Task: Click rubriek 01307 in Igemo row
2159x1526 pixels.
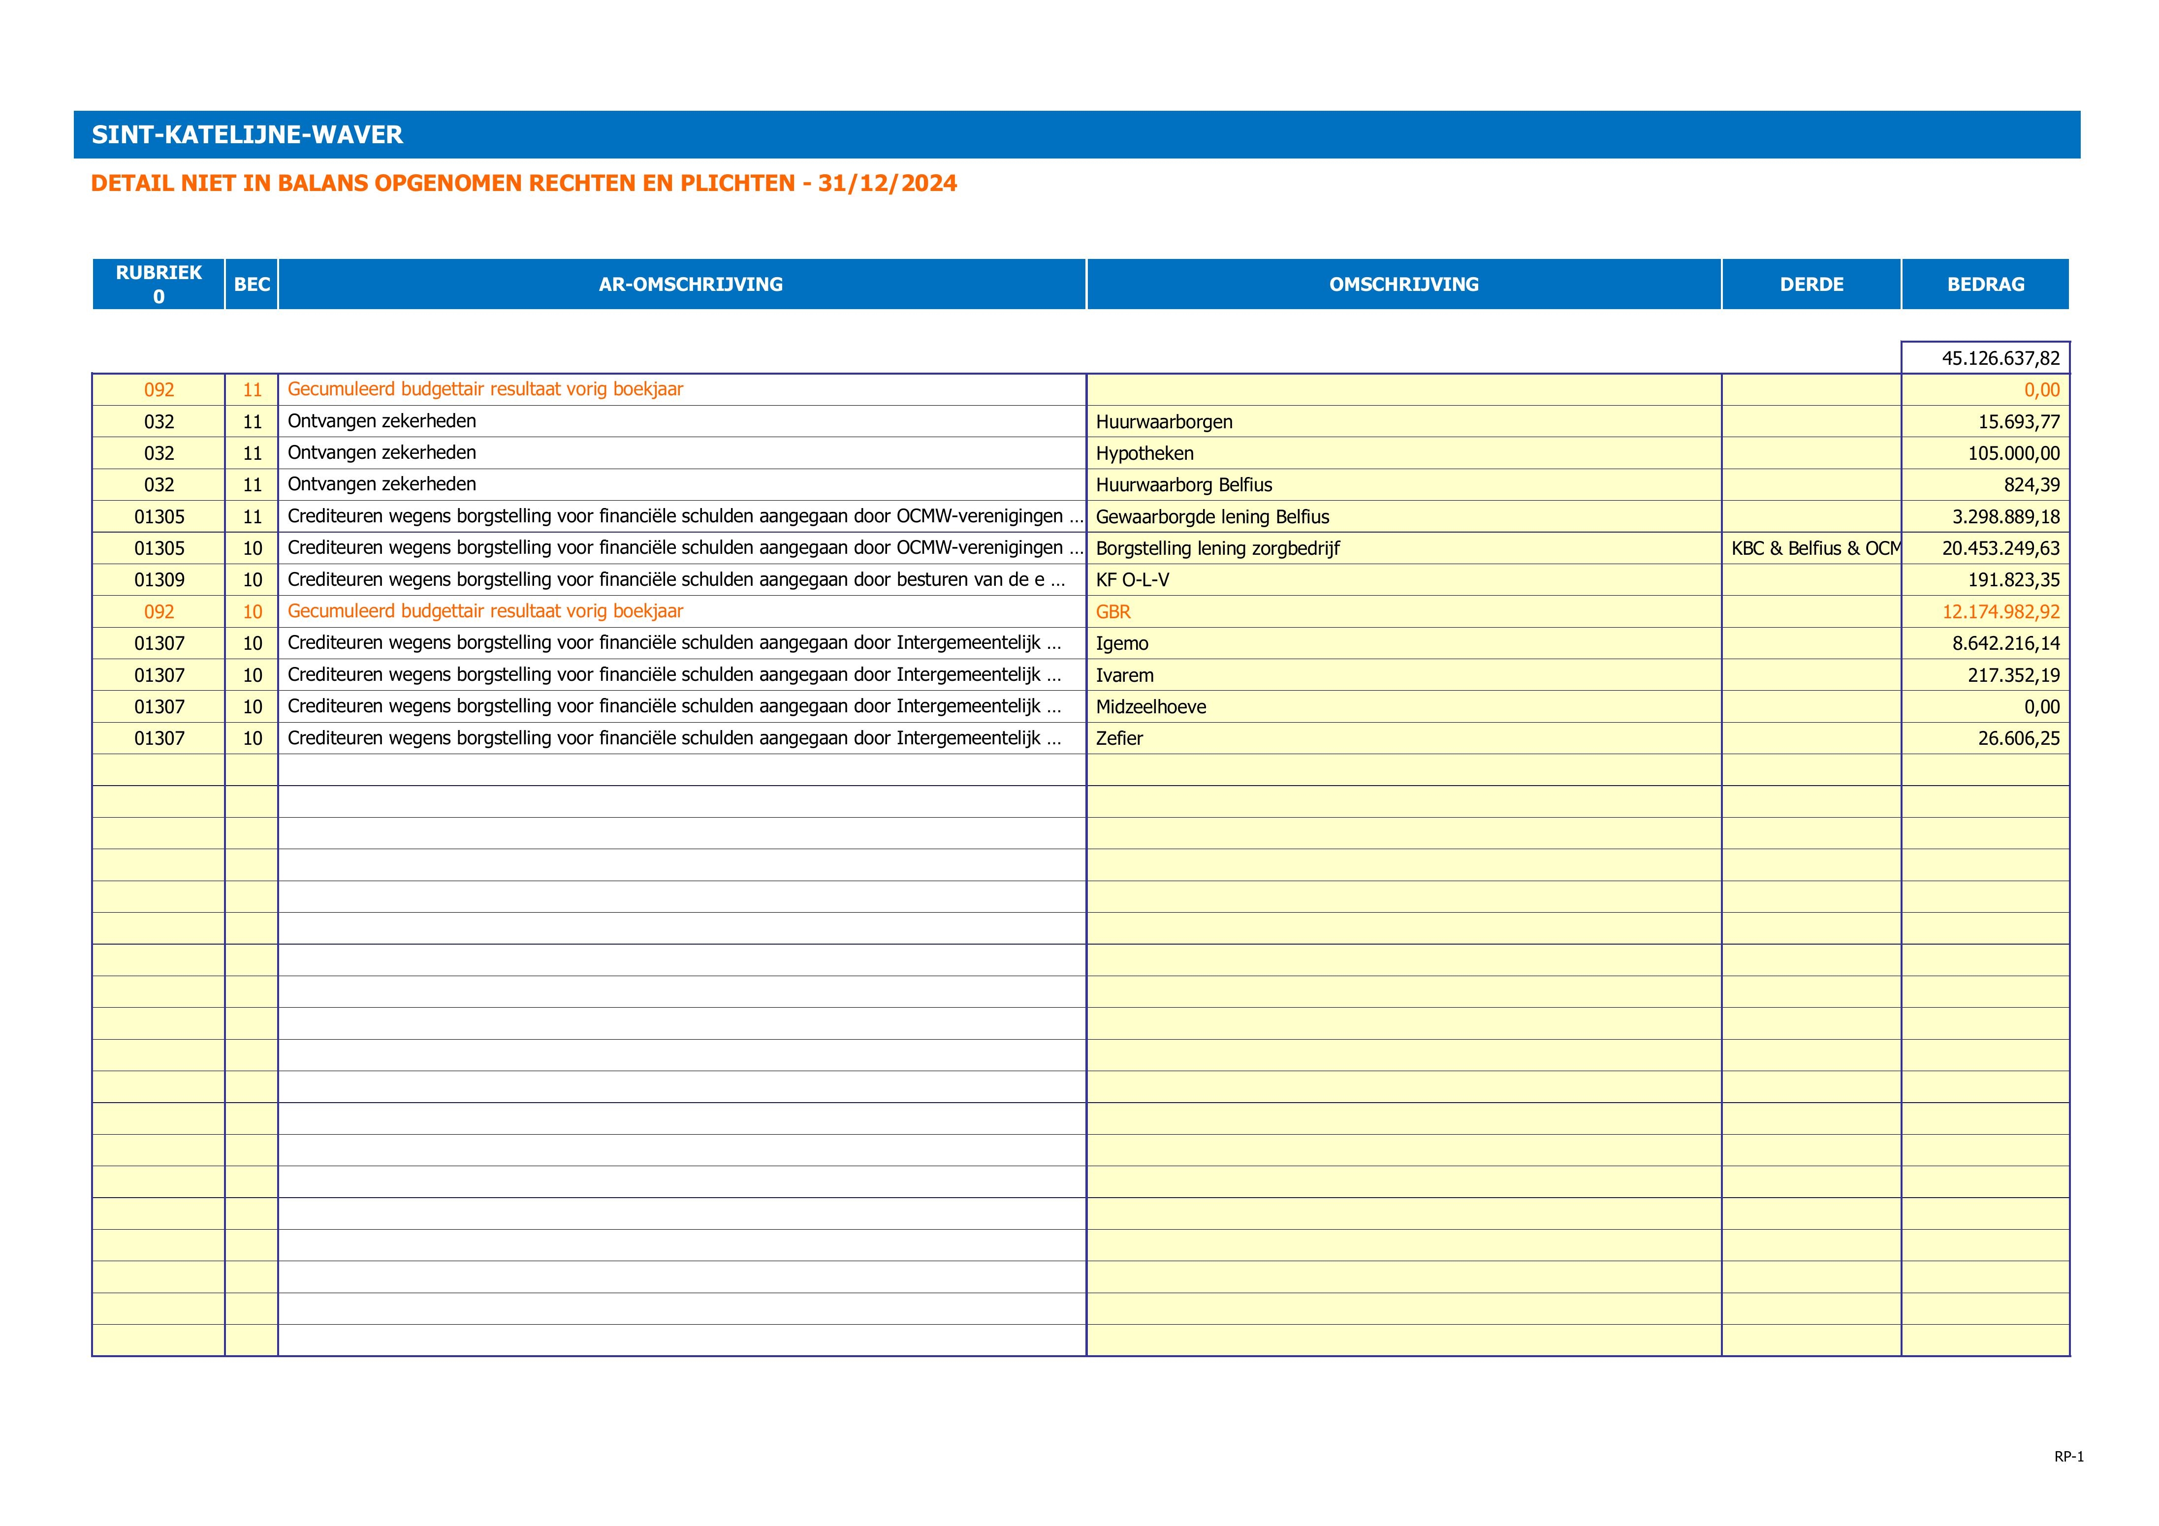Action: [x=159, y=643]
